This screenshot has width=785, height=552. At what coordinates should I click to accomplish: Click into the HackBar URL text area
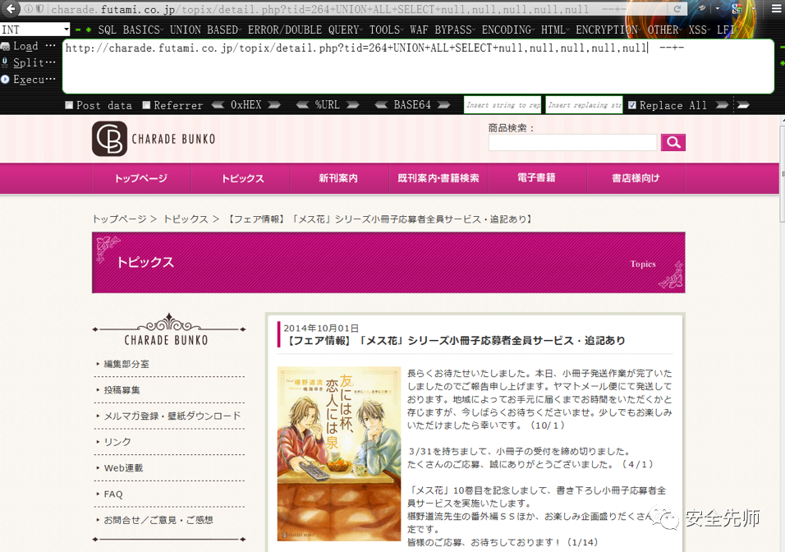418,66
